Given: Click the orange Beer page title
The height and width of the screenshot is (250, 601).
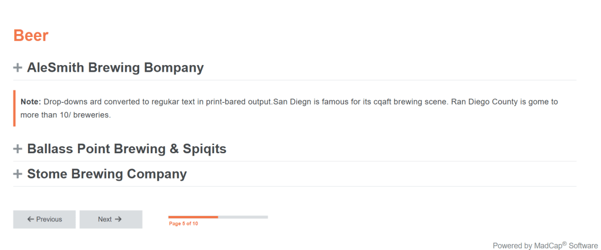Looking at the screenshot, I should click(31, 36).
